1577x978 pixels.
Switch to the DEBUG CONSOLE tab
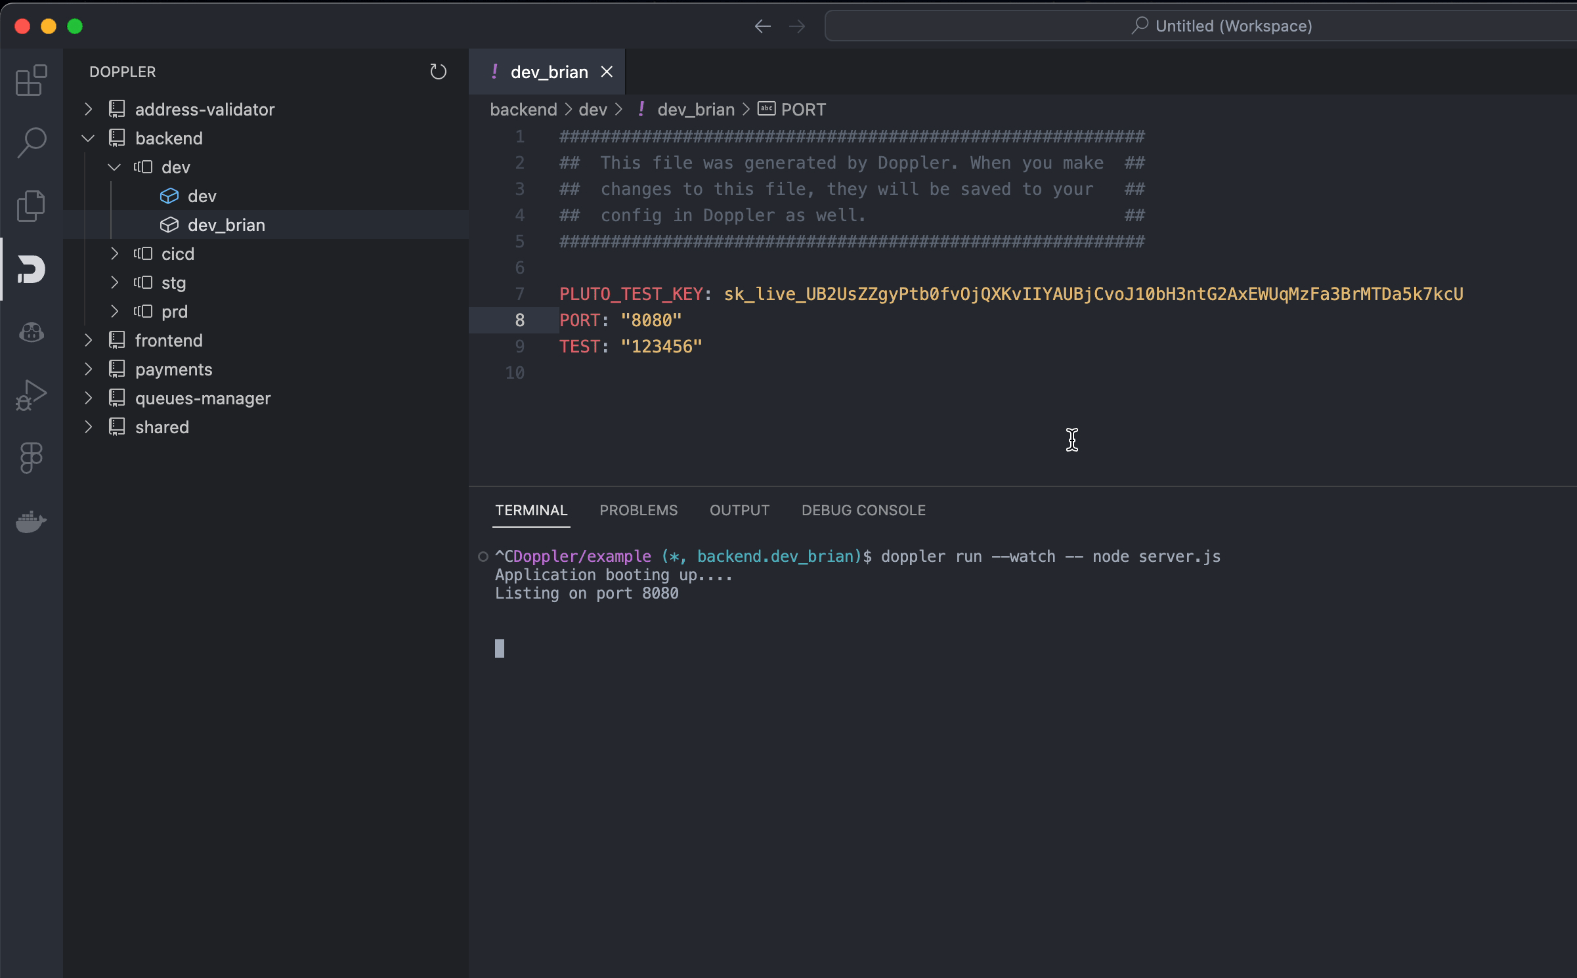pyautogui.click(x=863, y=510)
